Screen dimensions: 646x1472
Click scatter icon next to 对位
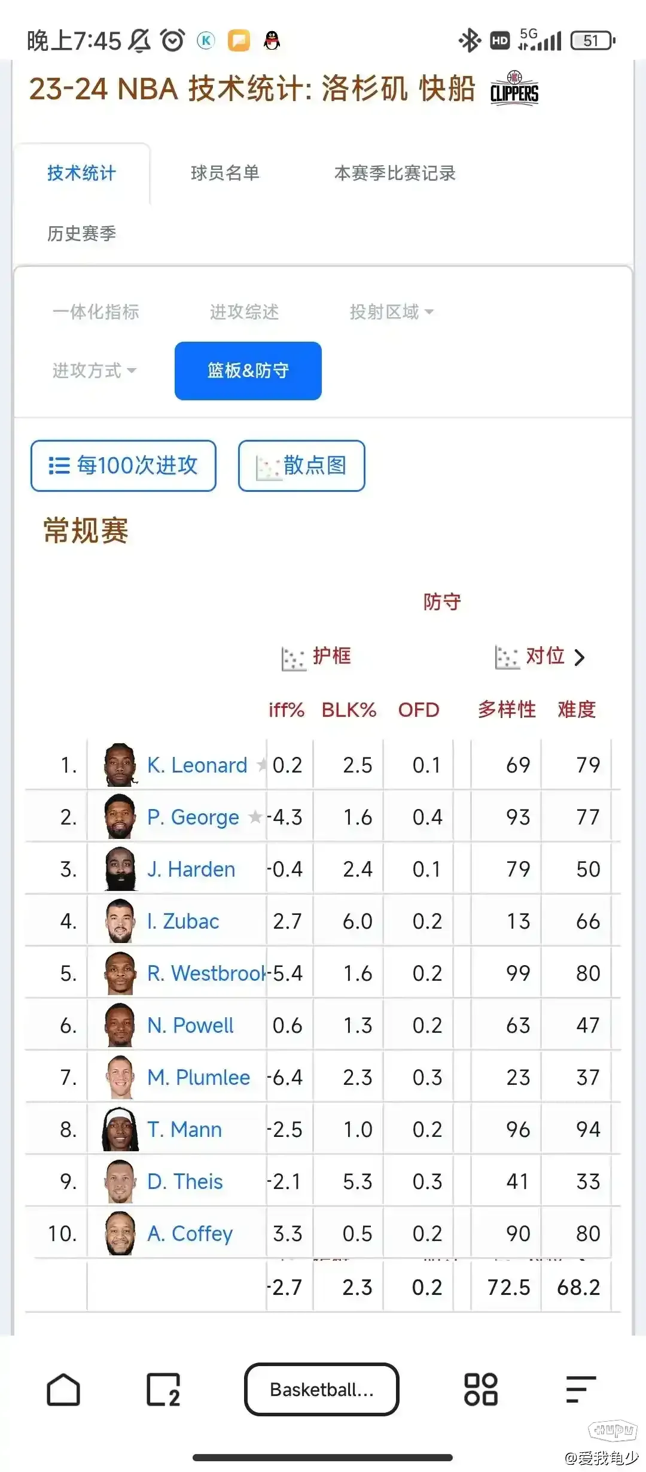tap(507, 657)
